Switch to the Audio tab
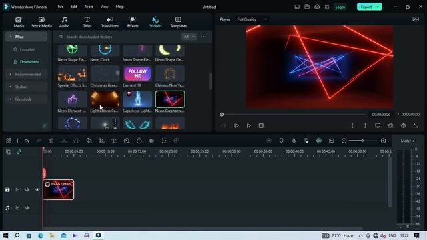Viewport: 427px width, 240px height. point(64,22)
